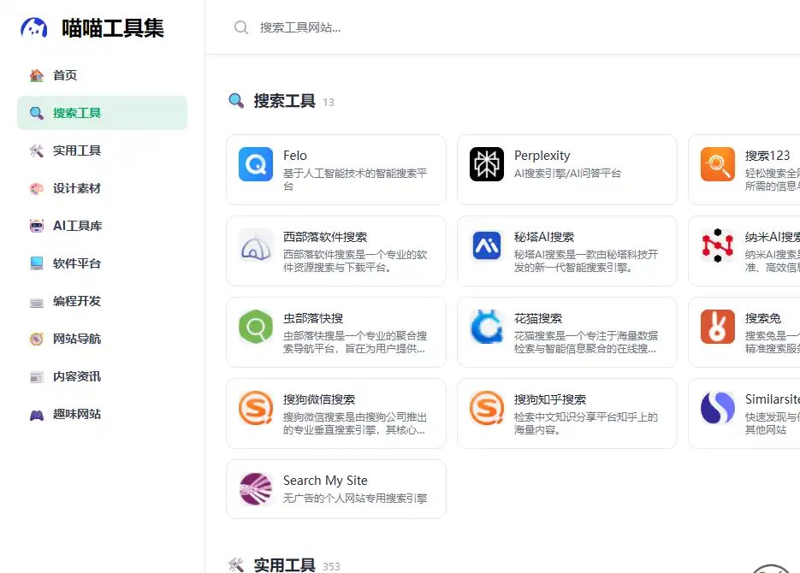Image resolution: width=800 pixels, height=573 pixels.
Task: Click the 纳米AI搜索 red icon
Action: [718, 245]
